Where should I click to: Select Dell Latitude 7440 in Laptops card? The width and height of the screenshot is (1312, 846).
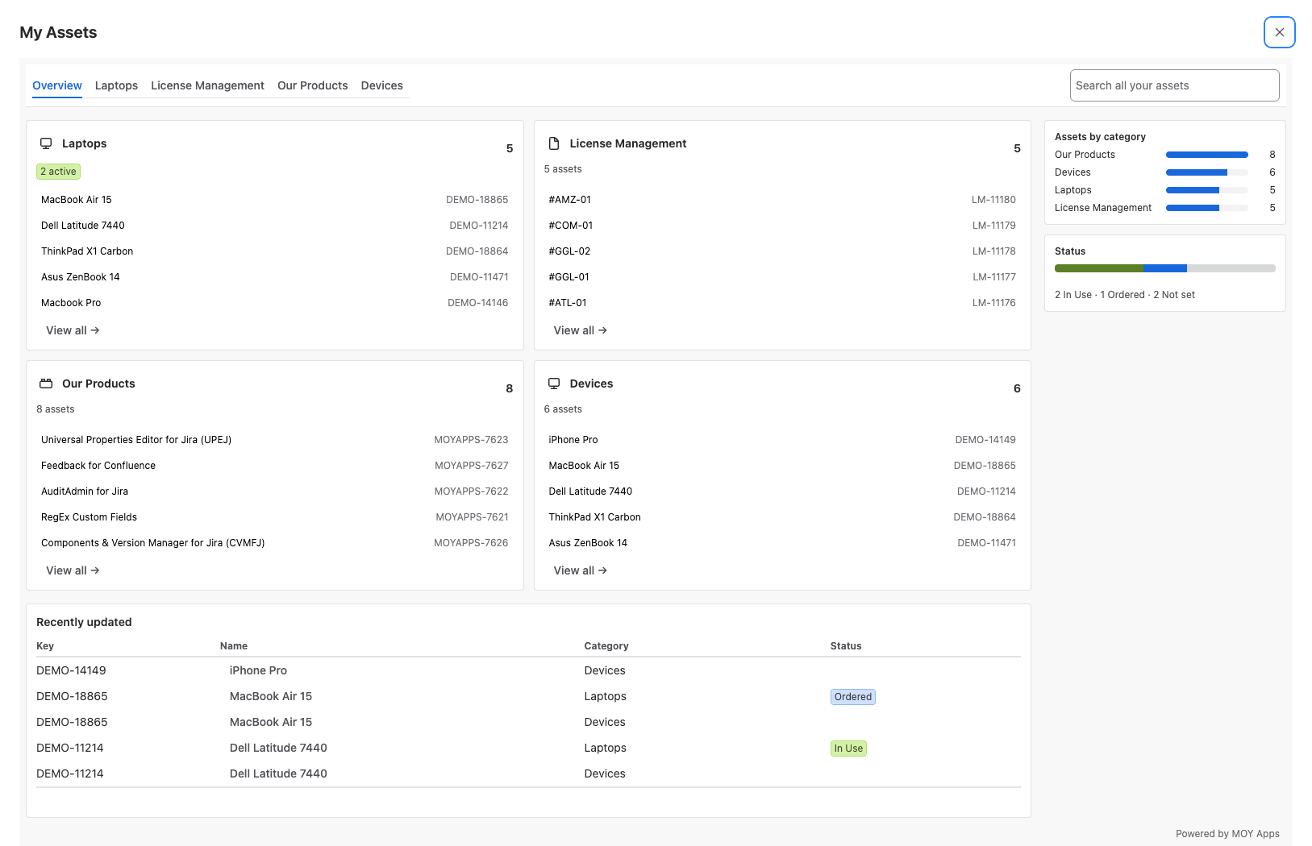[x=275, y=226]
